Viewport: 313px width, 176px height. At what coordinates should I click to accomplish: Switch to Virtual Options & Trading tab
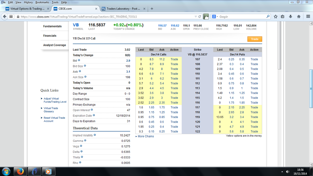pyautogui.click(x=27, y=9)
